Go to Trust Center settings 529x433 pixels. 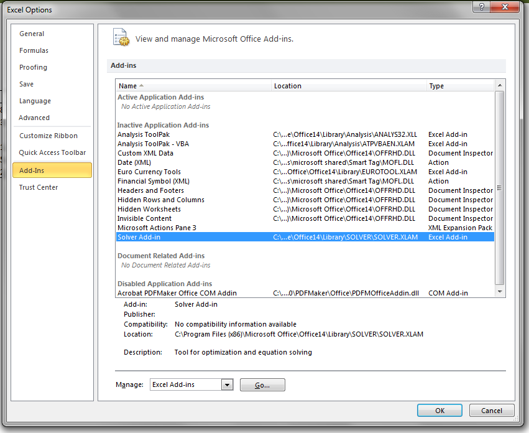pyautogui.click(x=39, y=187)
